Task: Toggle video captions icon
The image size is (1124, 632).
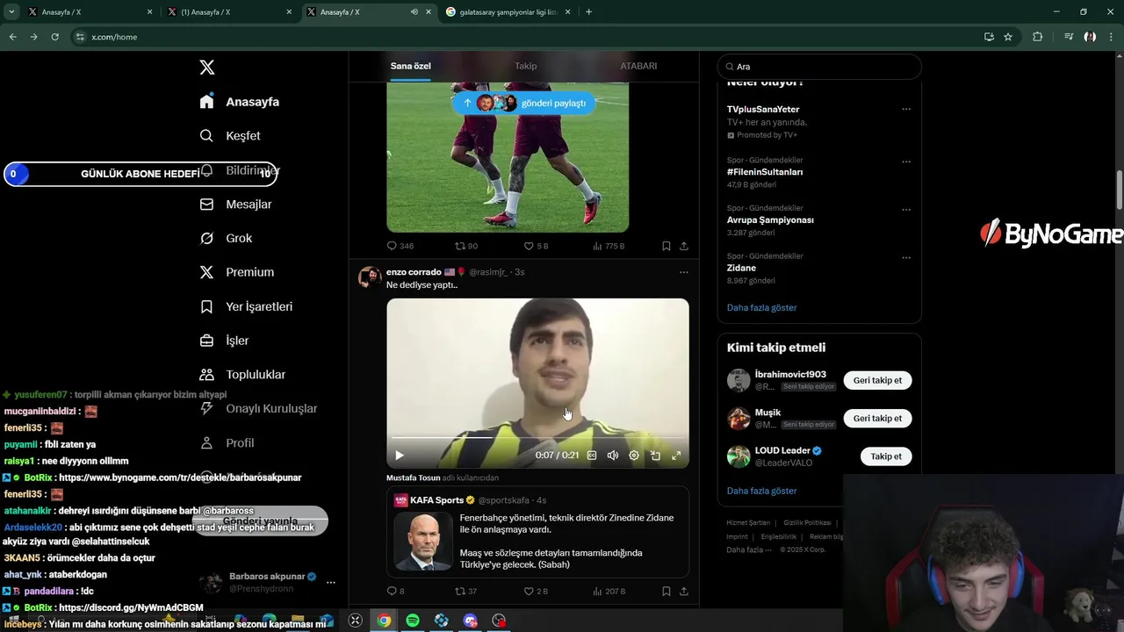Action: 592,456
